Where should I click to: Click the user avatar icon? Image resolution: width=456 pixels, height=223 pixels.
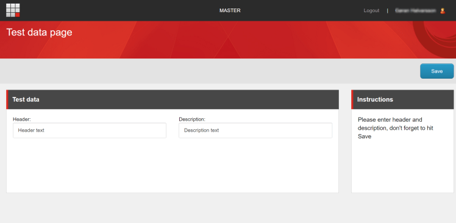tap(443, 11)
